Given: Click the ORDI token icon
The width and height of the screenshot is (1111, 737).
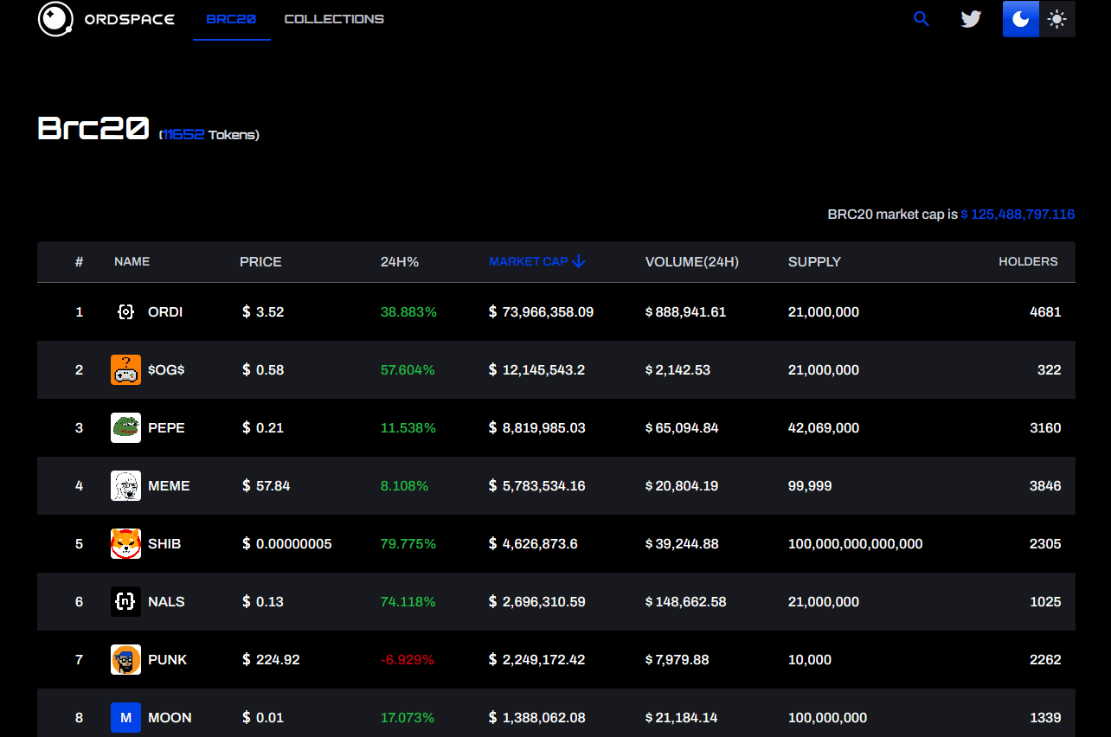Looking at the screenshot, I should pyautogui.click(x=125, y=311).
